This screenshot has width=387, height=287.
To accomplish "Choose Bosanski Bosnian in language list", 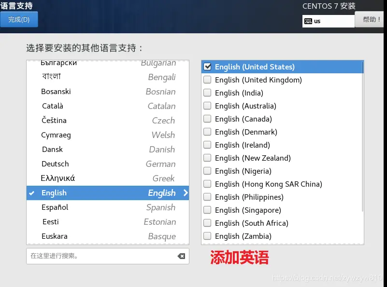I will pyautogui.click(x=108, y=92).
